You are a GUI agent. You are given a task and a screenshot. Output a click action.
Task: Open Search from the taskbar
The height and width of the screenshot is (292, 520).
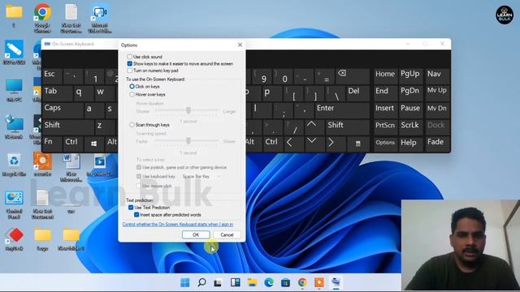201,282
